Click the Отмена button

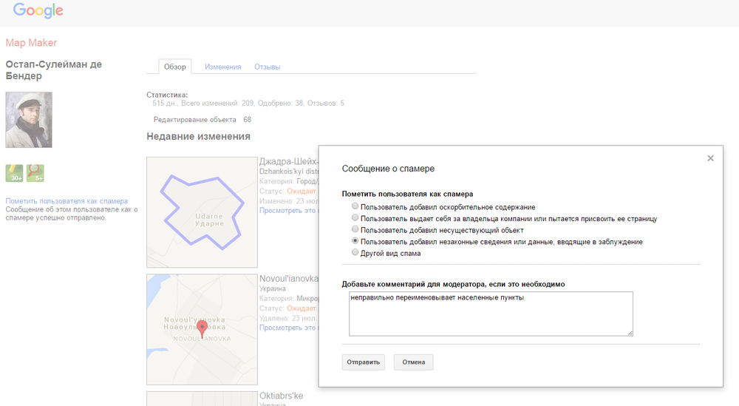[x=413, y=362]
